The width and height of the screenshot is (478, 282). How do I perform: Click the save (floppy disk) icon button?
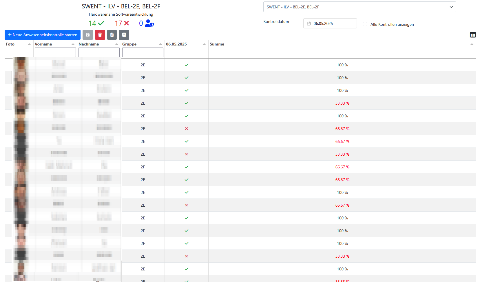[x=87, y=35]
